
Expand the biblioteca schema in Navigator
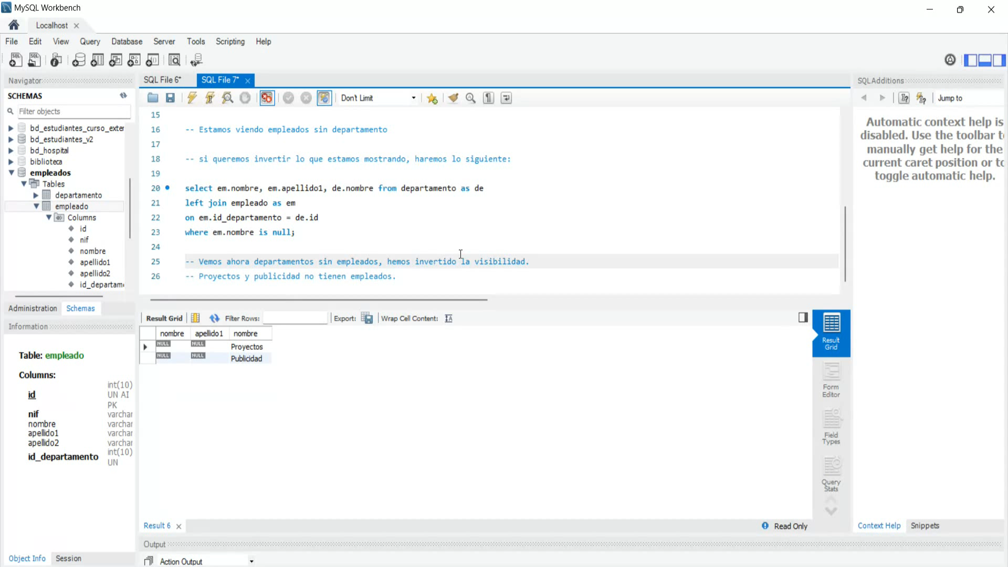tap(10, 161)
